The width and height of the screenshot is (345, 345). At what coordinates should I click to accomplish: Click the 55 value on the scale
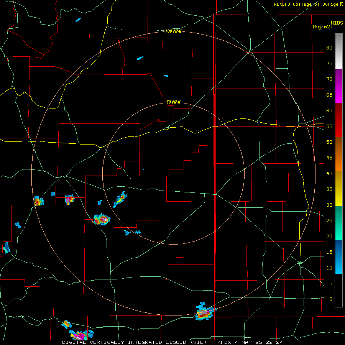tap(329, 126)
